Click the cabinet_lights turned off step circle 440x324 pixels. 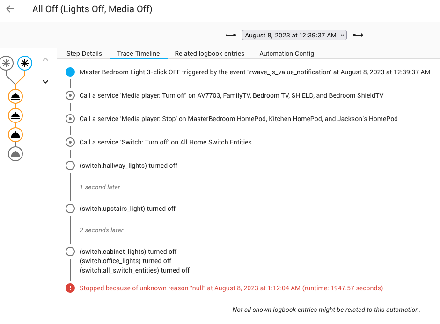pyautogui.click(x=70, y=251)
